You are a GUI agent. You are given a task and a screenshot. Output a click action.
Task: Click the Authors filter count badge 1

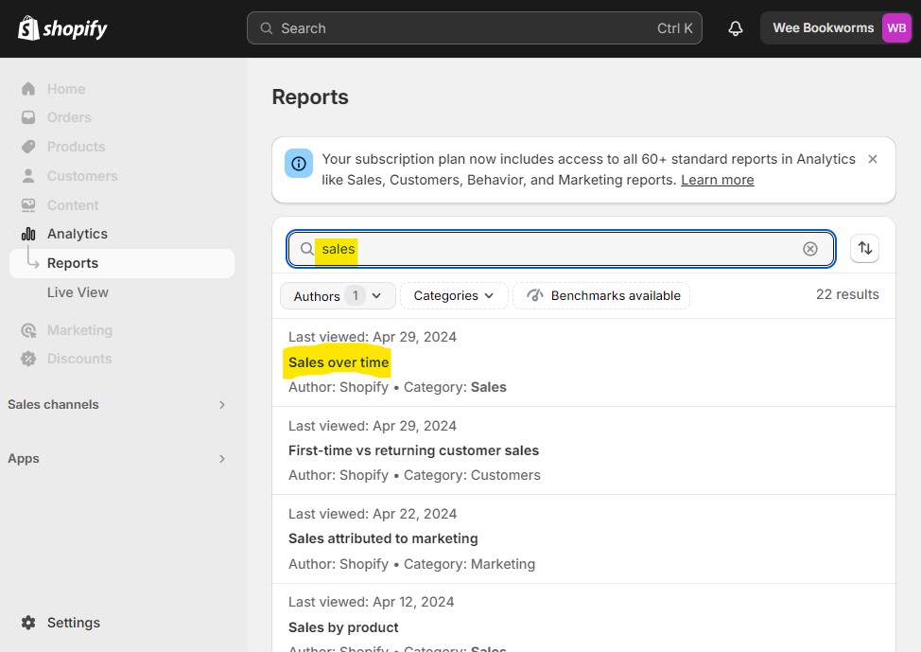[x=355, y=296]
